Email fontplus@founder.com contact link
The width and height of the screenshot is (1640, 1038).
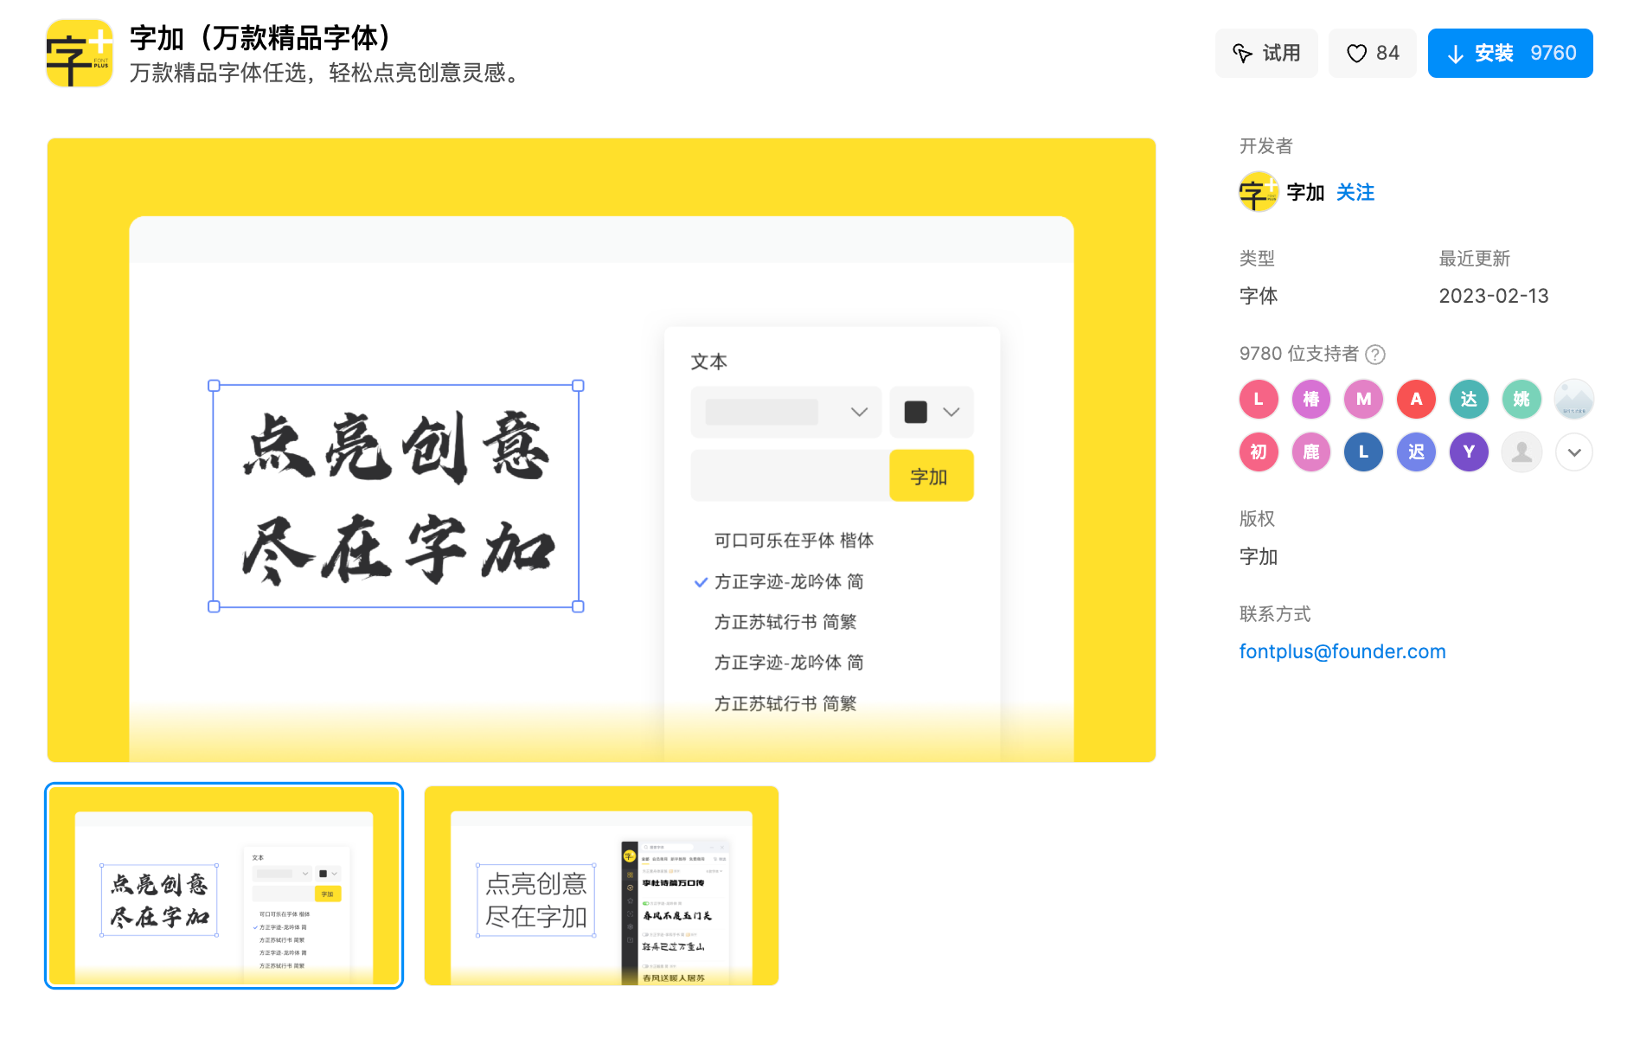(x=1342, y=651)
